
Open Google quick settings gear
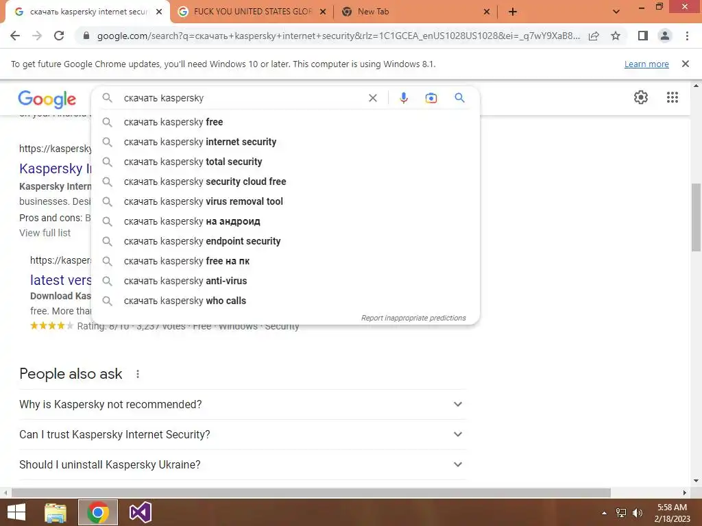click(x=641, y=97)
